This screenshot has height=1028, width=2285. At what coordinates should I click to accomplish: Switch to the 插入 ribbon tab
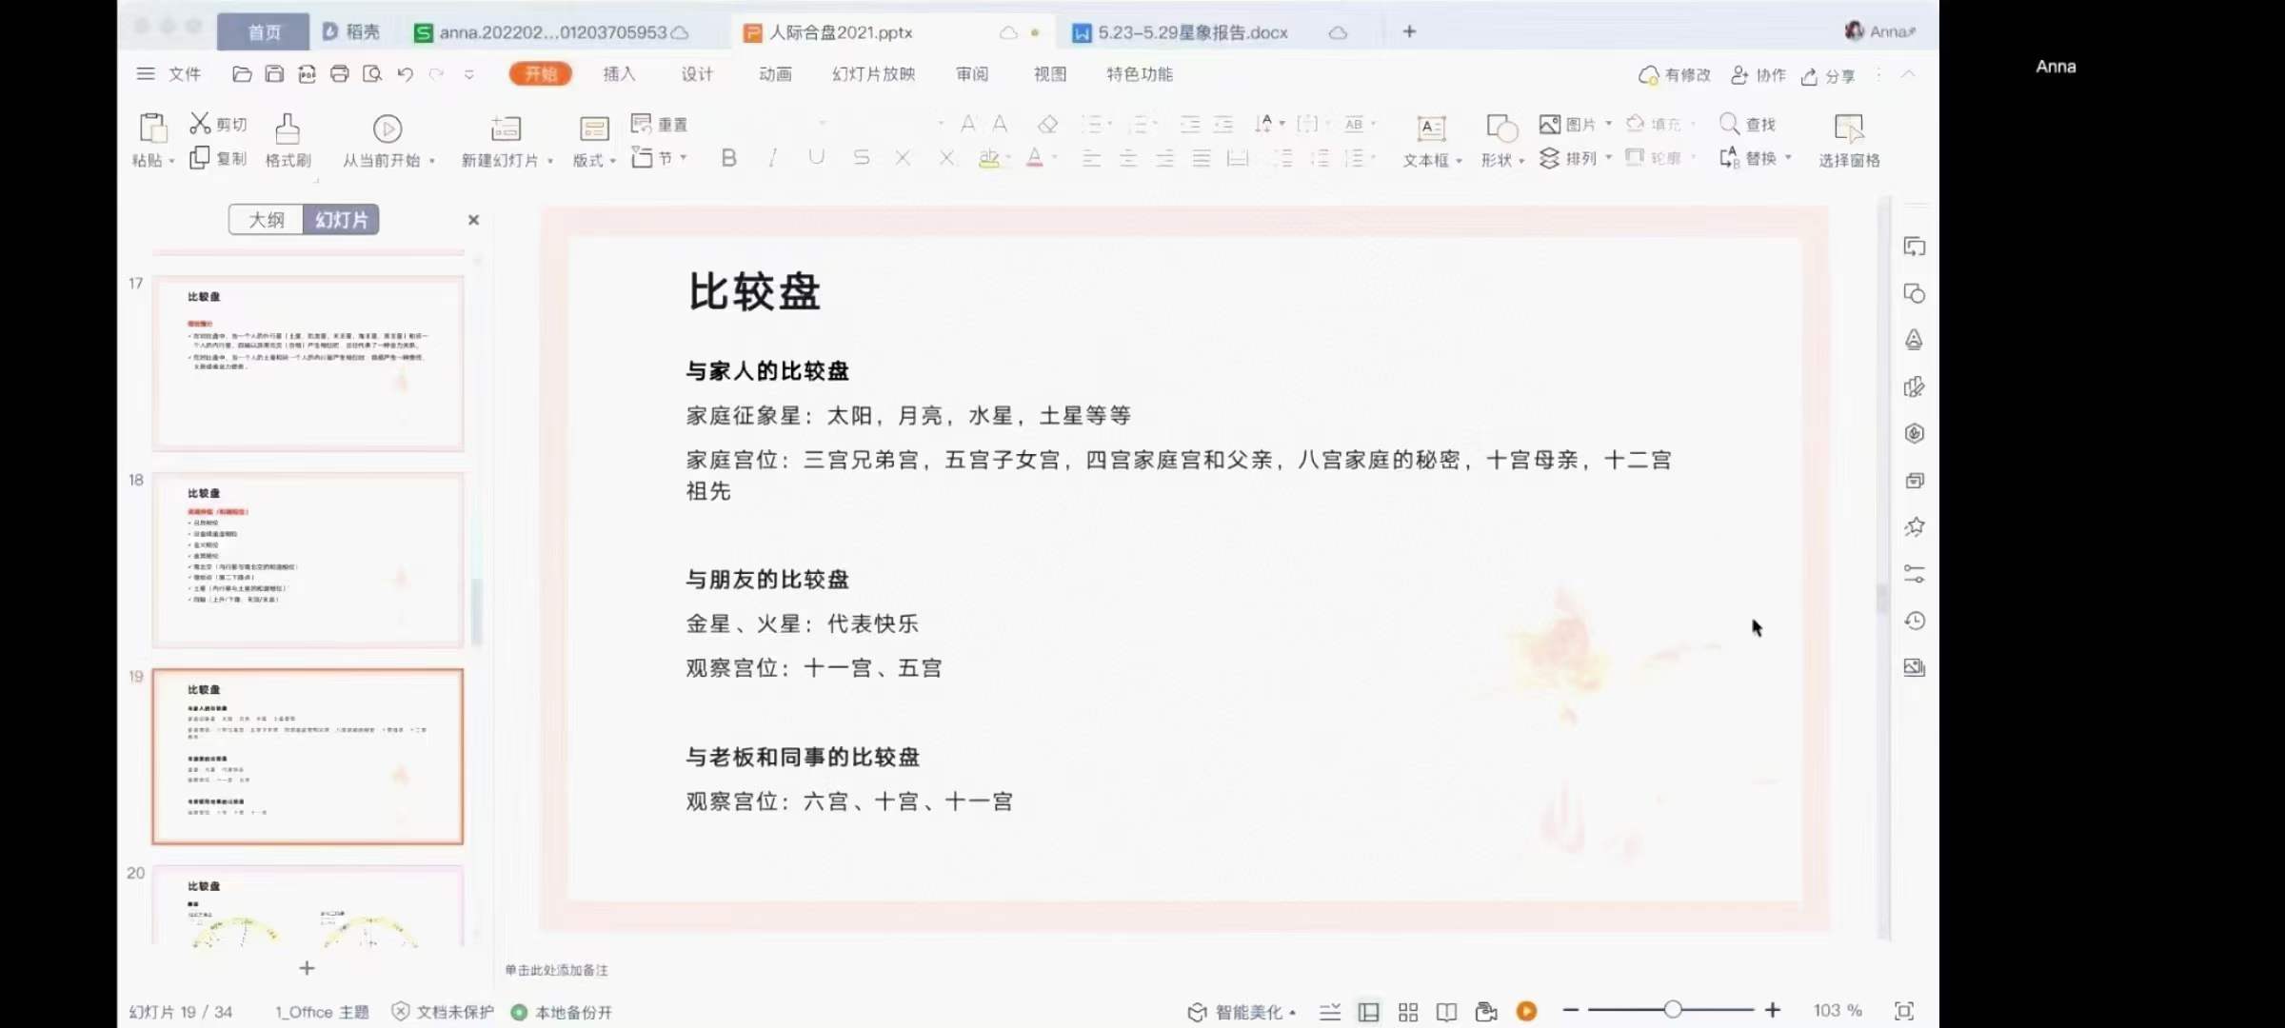pos(619,73)
